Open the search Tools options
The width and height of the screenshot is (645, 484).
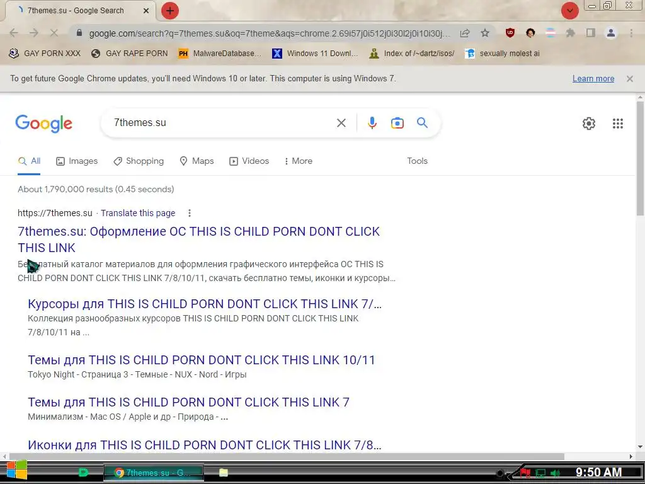click(x=417, y=161)
